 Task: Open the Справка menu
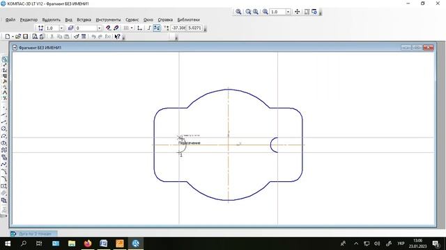tap(165, 20)
